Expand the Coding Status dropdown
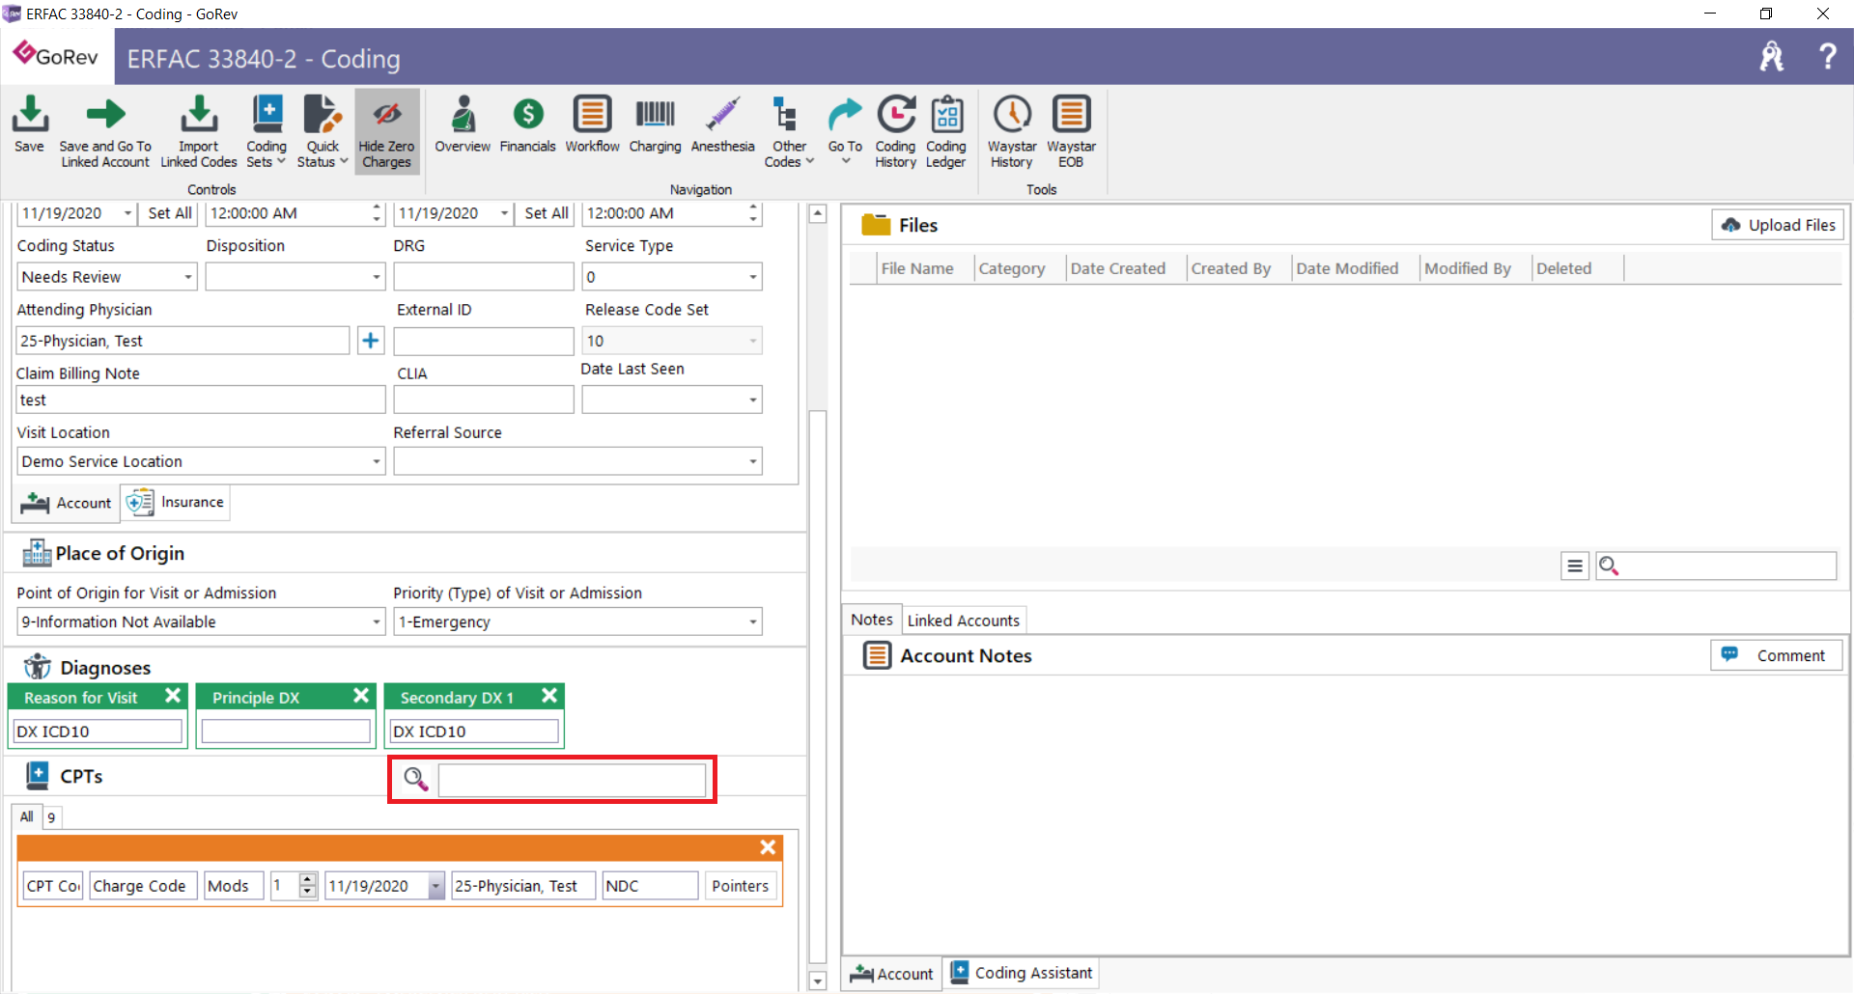Viewport: 1854px width, 994px height. coord(188,277)
